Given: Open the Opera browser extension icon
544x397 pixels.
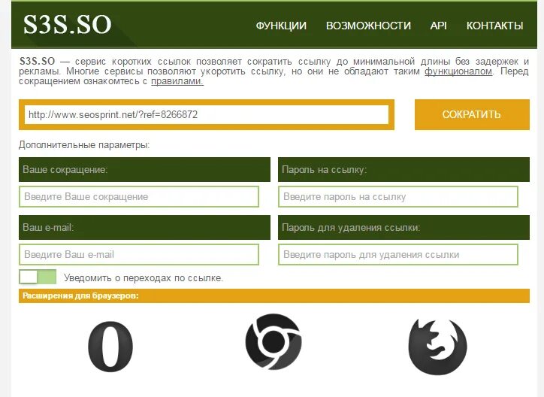Looking at the screenshot, I should 110,347.
